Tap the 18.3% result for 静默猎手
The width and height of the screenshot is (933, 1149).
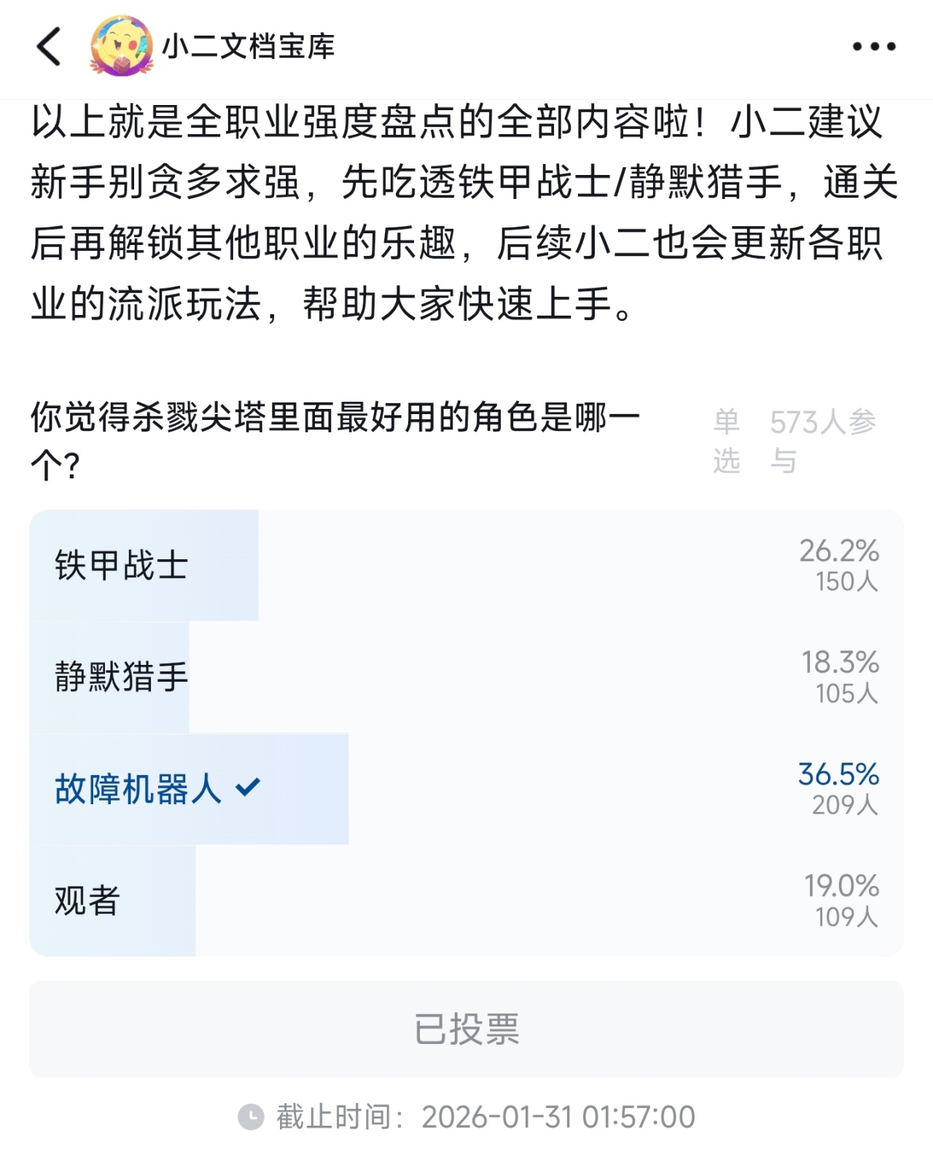point(840,663)
